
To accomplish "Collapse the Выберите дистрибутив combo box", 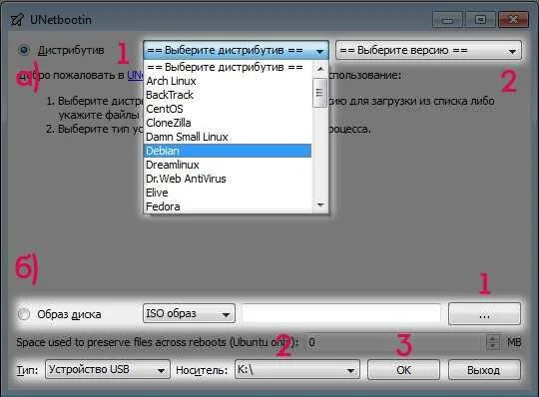I will (x=236, y=51).
